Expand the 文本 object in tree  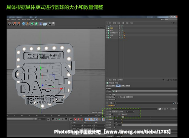pos(107,35)
